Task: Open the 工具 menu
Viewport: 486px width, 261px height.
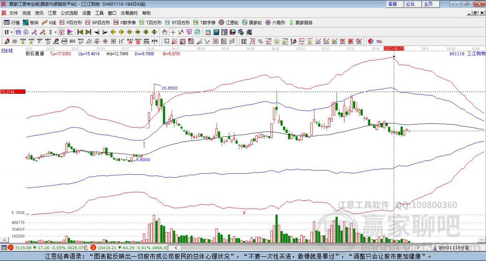Action: pos(99,13)
